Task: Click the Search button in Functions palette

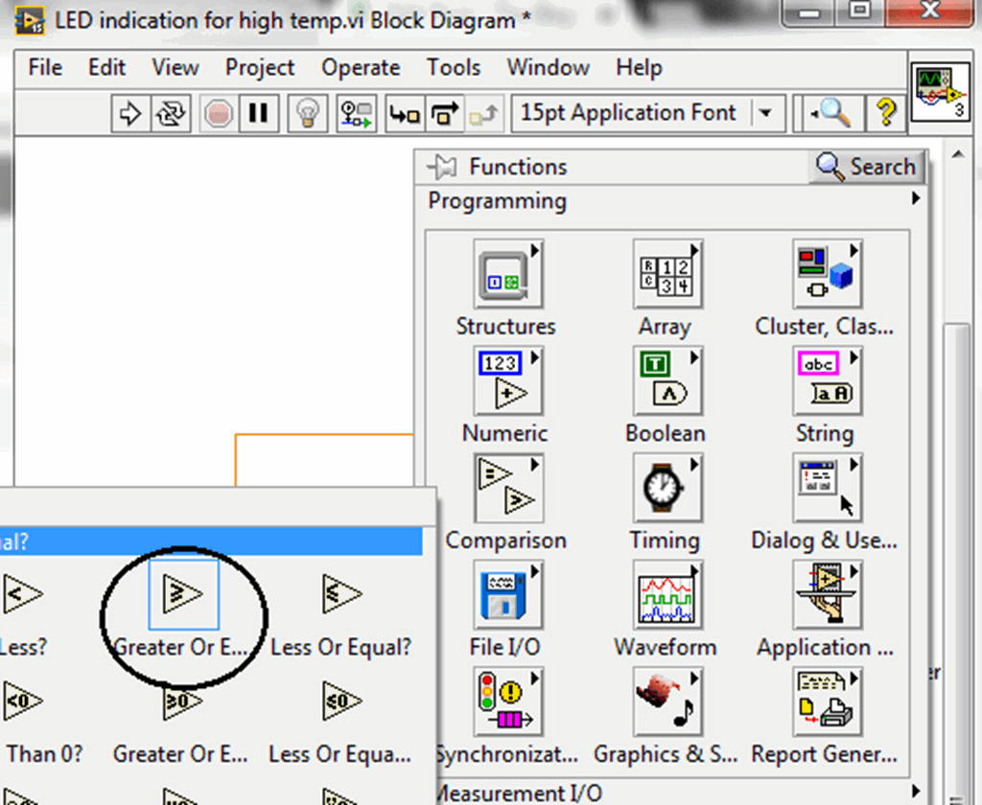Action: click(x=866, y=166)
